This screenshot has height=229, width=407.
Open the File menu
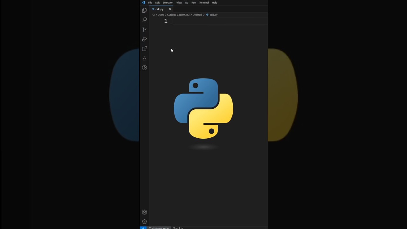pyautogui.click(x=150, y=3)
